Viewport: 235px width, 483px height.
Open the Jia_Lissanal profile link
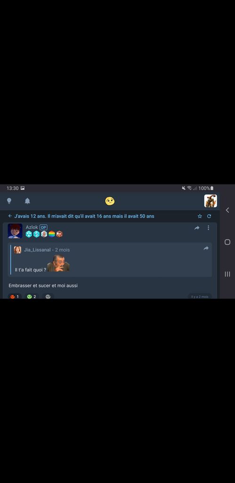point(37,250)
